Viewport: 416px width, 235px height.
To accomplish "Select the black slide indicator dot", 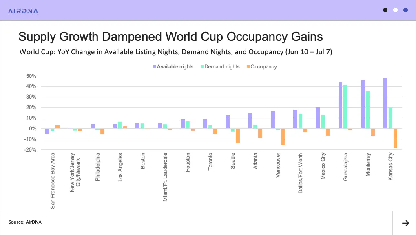I will coord(385,10).
